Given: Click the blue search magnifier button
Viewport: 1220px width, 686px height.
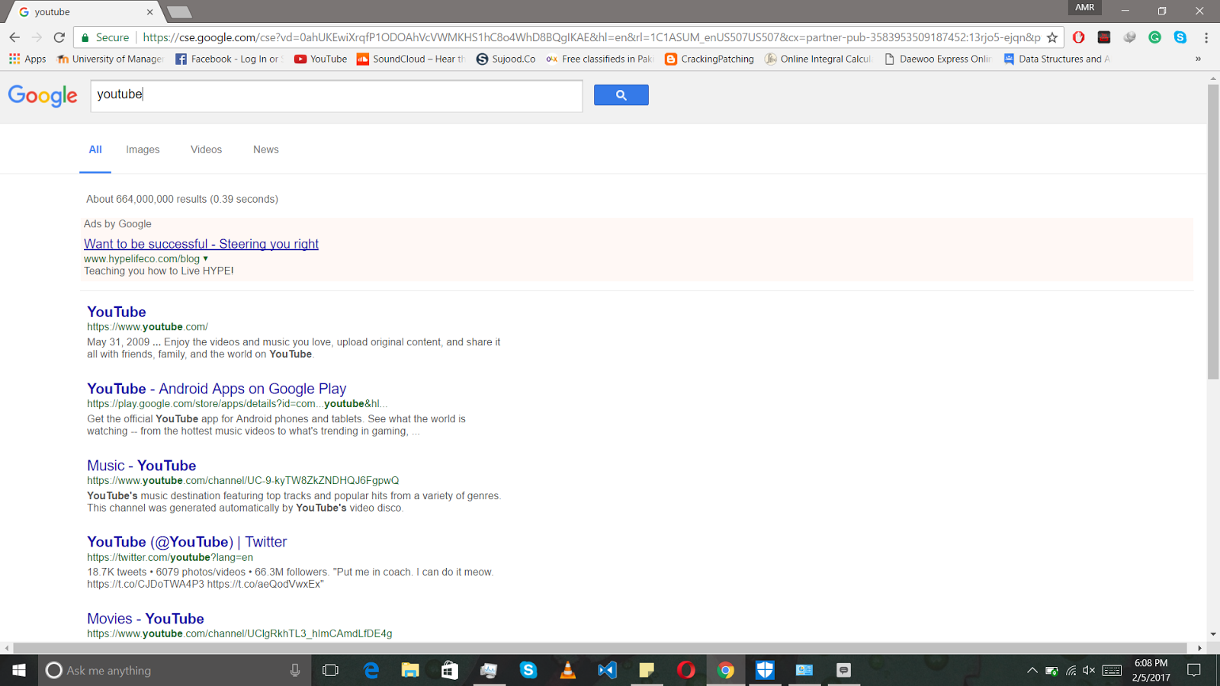Looking at the screenshot, I should (x=621, y=95).
